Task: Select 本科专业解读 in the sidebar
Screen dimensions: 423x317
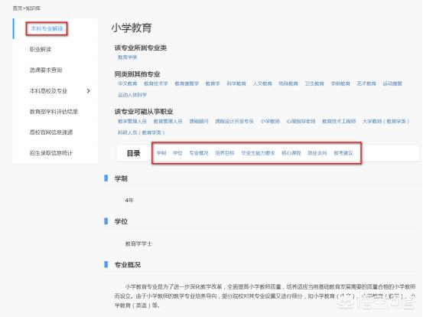Action: click(x=47, y=28)
